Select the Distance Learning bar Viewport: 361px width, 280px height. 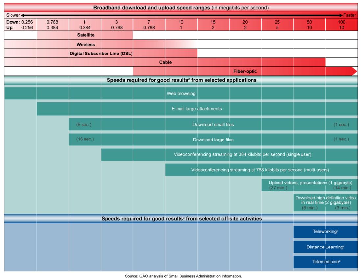(x=325, y=247)
